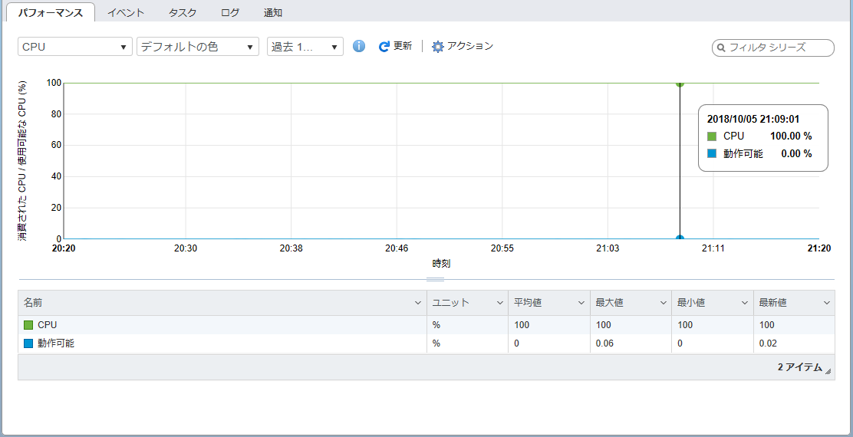
Task: Open the ログ tab
Action: click(229, 12)
